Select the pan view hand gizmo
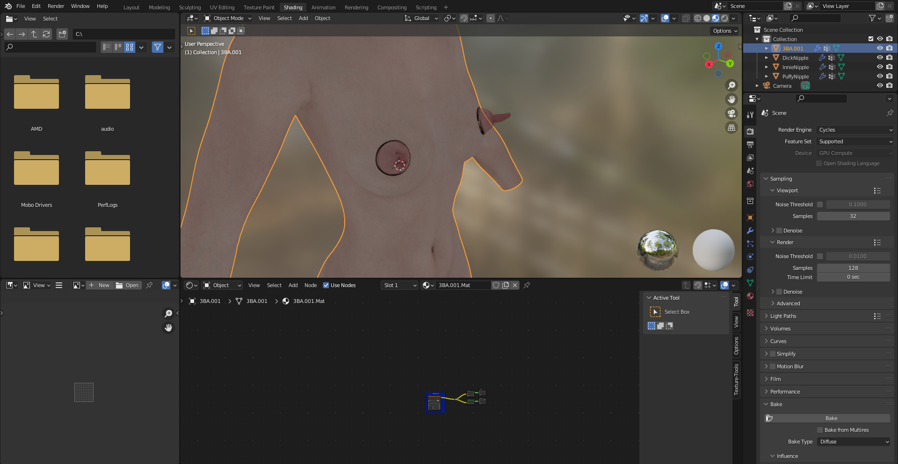 pyautogui.click(x=731, y=99)
